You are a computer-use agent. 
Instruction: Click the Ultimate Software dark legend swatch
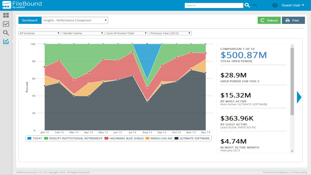point(177,139)
